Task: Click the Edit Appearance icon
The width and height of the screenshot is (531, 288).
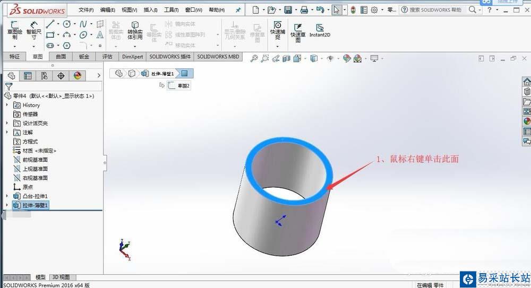Action: click(347, 58)
